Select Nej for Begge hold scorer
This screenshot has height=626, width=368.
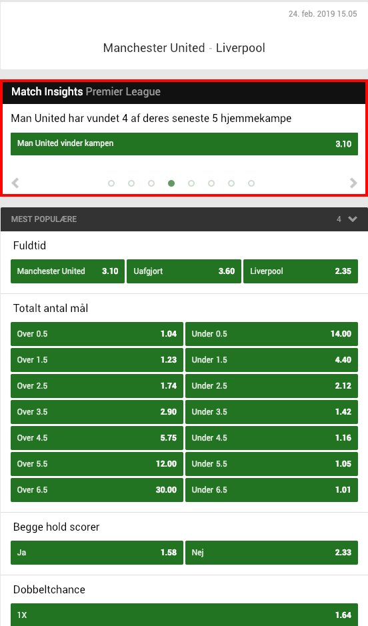click(x=271, y=553)
